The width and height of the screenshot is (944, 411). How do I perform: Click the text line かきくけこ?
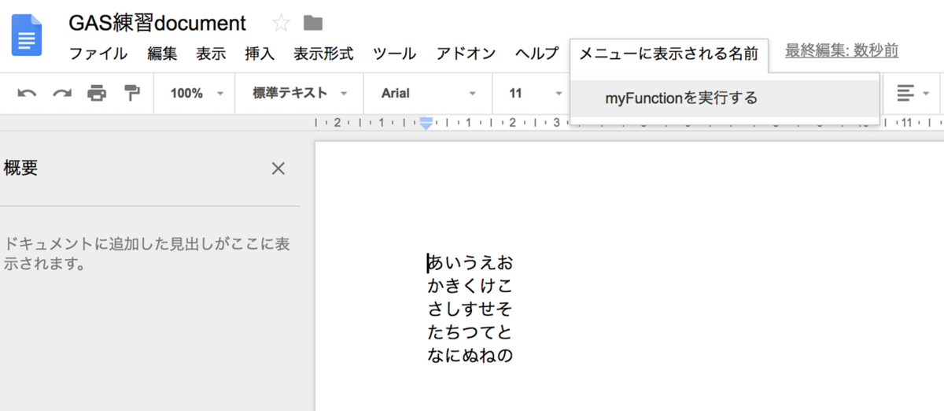tap(470, 286)
